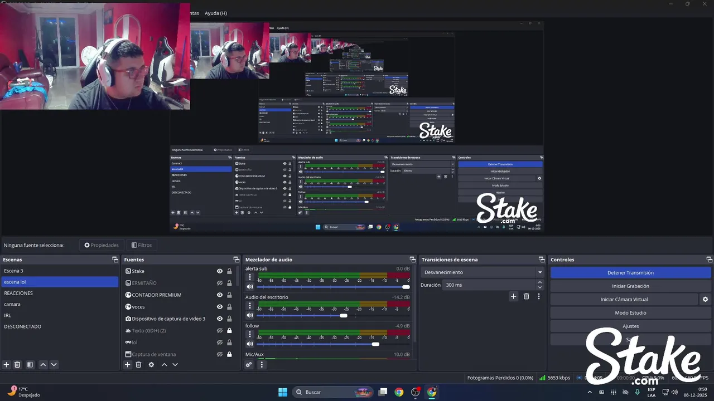Switch to REACCIONES scene
This screenshot has height=401, width=714.
(x=59, y=293)
